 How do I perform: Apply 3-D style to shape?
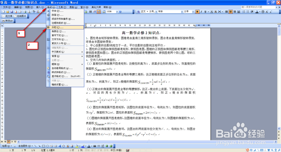[111, 146]
